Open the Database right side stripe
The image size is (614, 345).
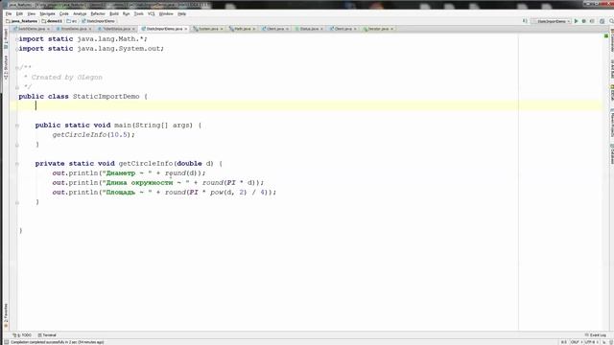coord(611,154)
